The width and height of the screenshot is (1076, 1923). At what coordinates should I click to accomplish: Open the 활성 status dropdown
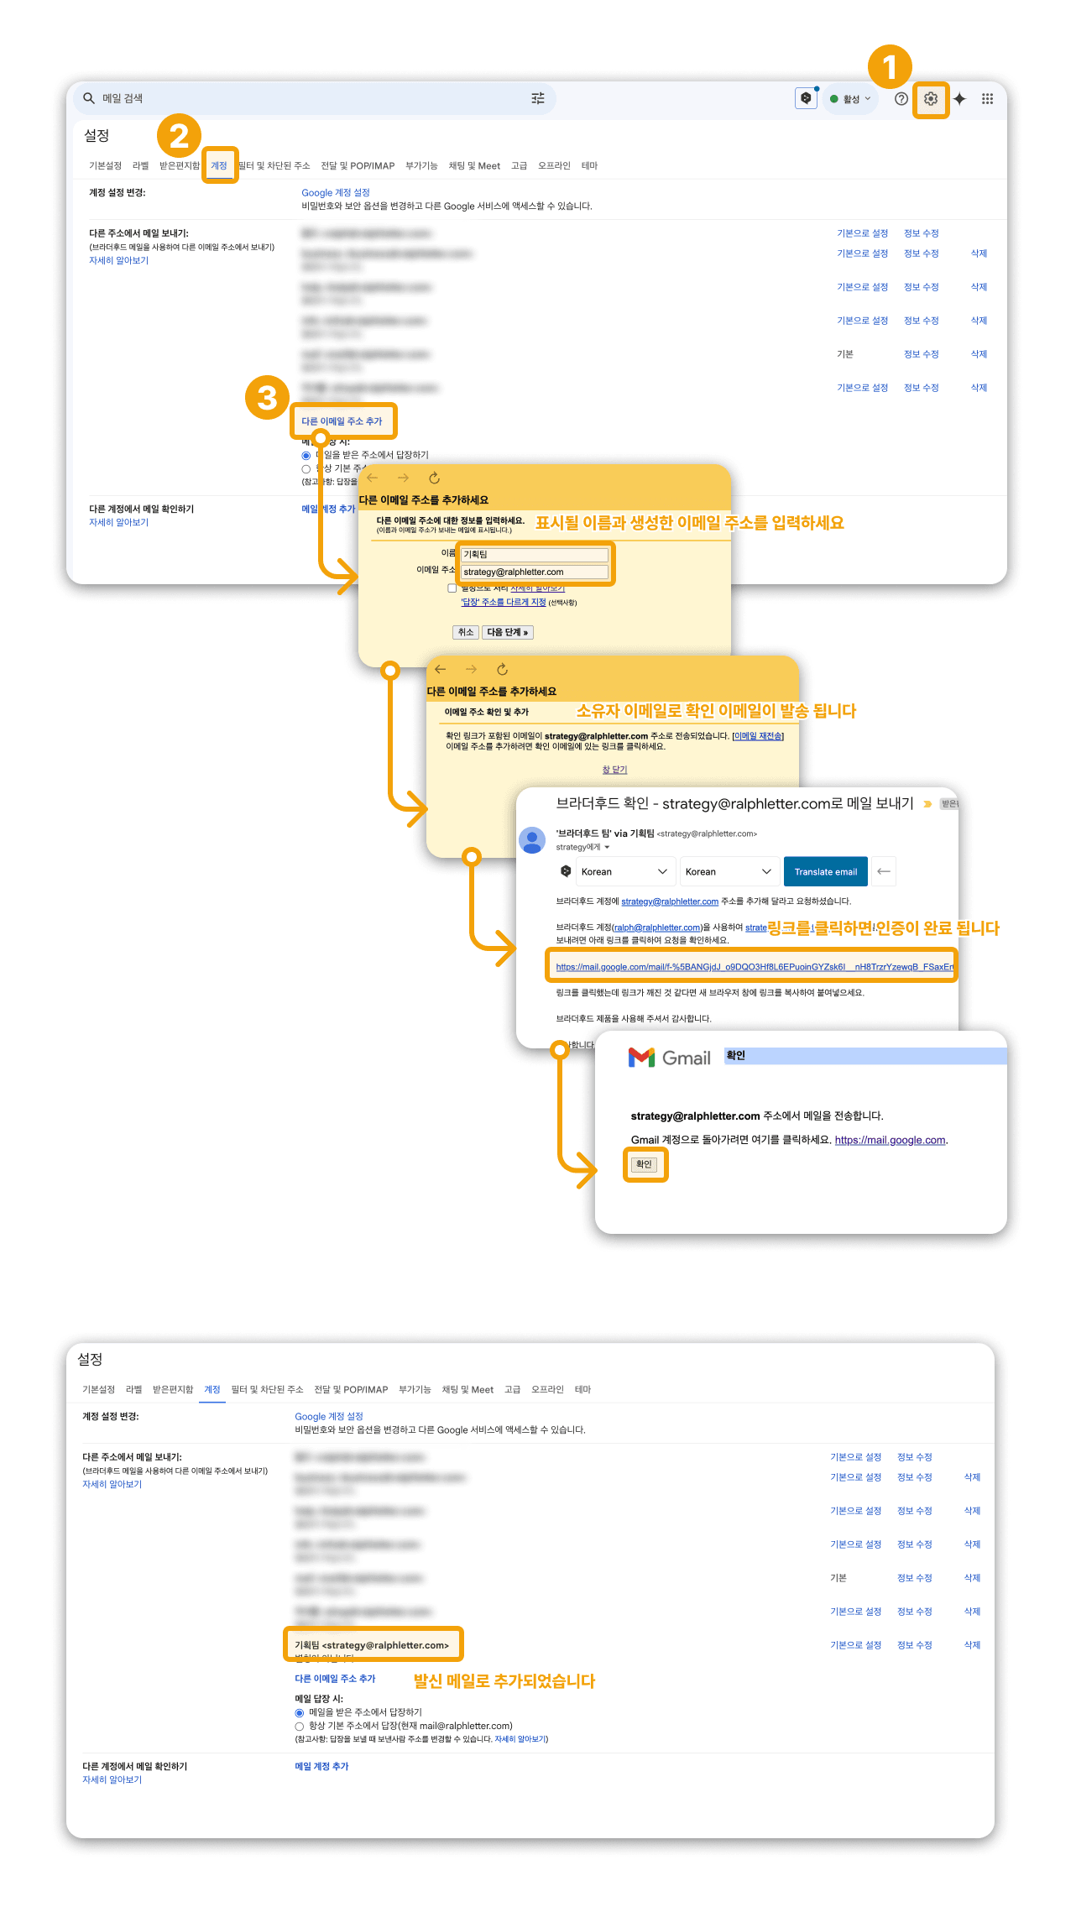(x=850, y=99)
